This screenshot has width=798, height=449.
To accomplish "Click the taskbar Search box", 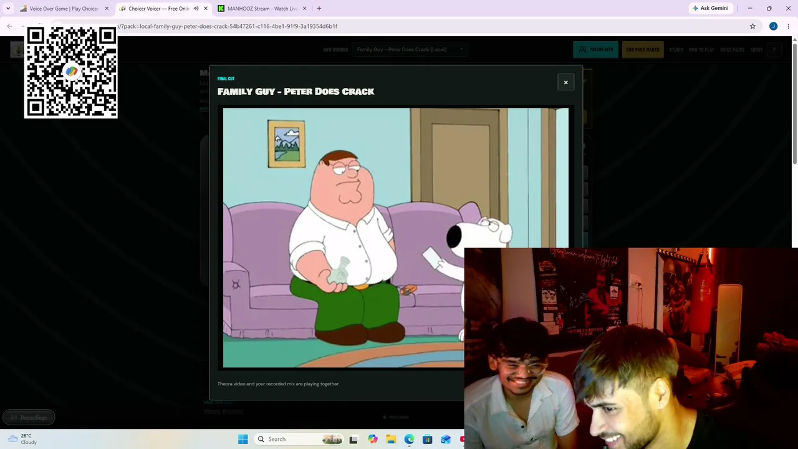I will coord(300,439).
